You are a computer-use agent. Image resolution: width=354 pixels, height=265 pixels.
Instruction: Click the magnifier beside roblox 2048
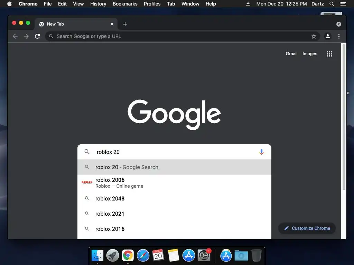point(87,198)
